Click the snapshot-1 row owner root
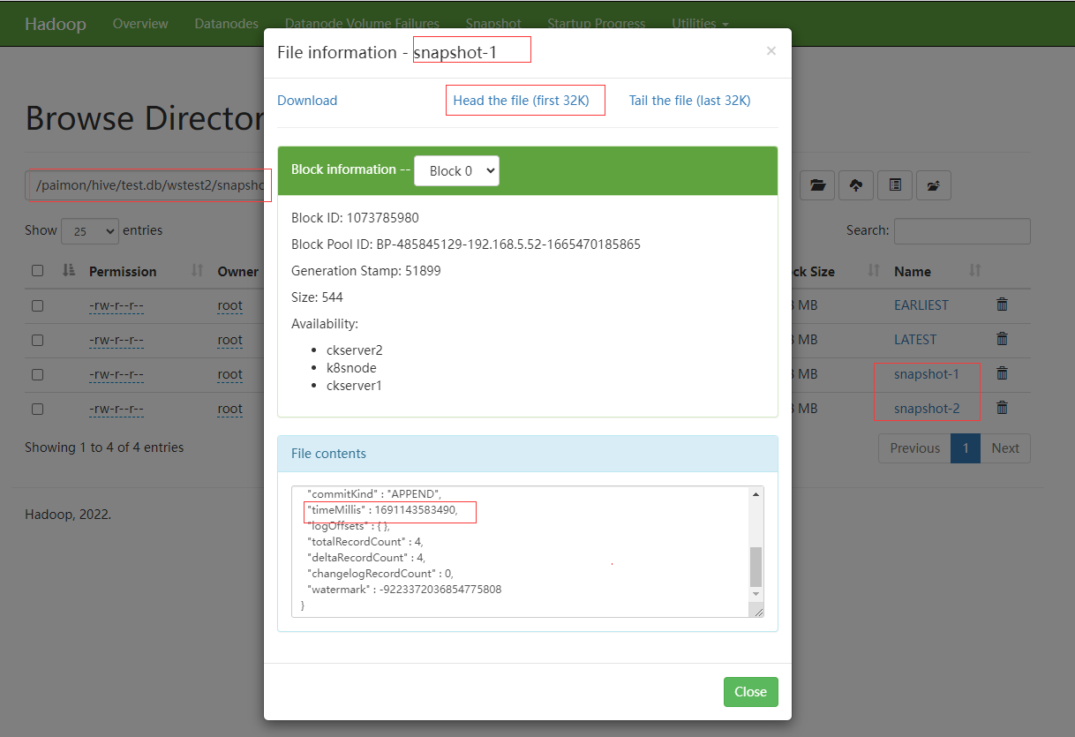 (230, 374)
